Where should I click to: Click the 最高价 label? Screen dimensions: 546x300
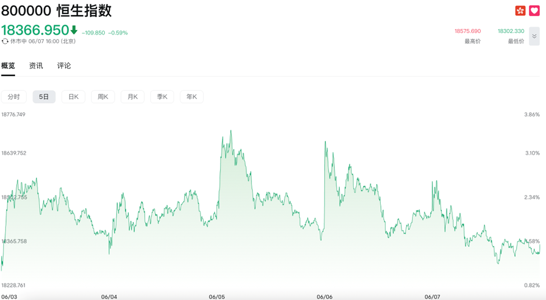[473, 41]
